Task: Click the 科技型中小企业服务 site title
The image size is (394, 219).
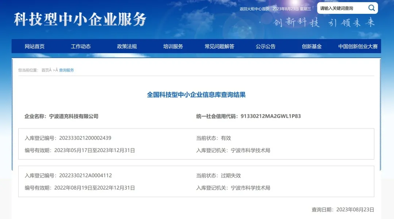Action: pos(80,19)
